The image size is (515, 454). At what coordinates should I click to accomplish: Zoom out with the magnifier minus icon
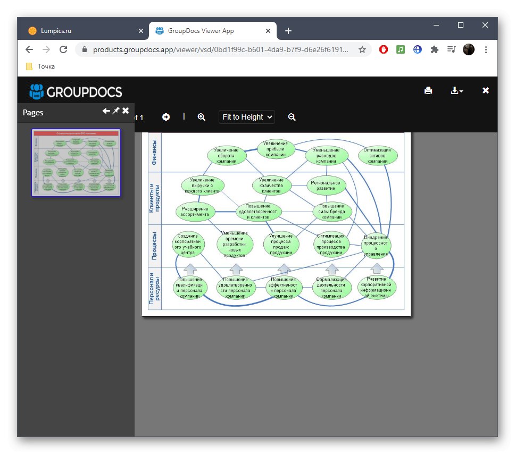point(292,117)
